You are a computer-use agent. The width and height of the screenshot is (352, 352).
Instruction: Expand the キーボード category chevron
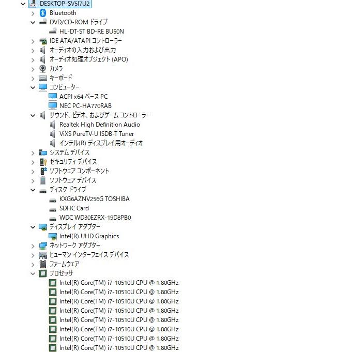(33, 79)
